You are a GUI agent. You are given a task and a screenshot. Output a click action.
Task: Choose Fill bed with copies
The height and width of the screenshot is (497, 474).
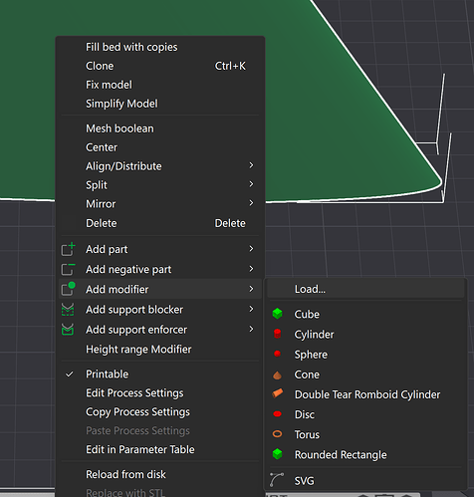tap(159, 47)
